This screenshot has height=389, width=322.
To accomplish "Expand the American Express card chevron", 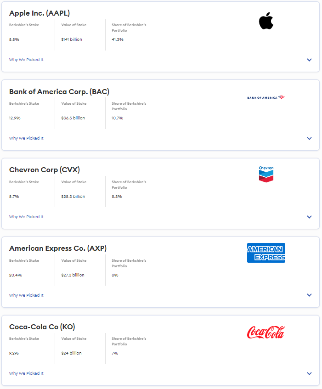I will point(309,295).
